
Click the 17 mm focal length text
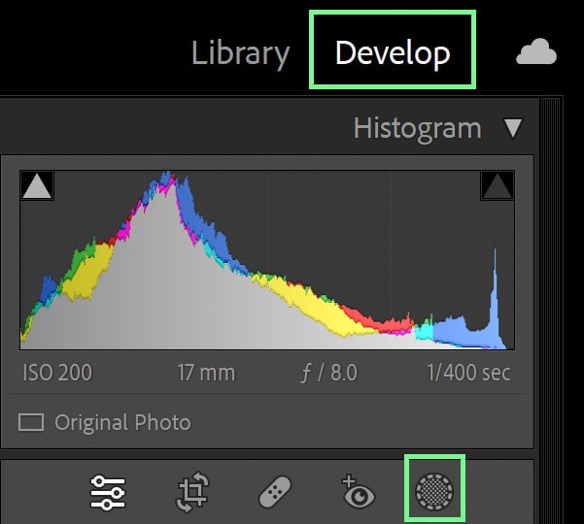[206, 373]
